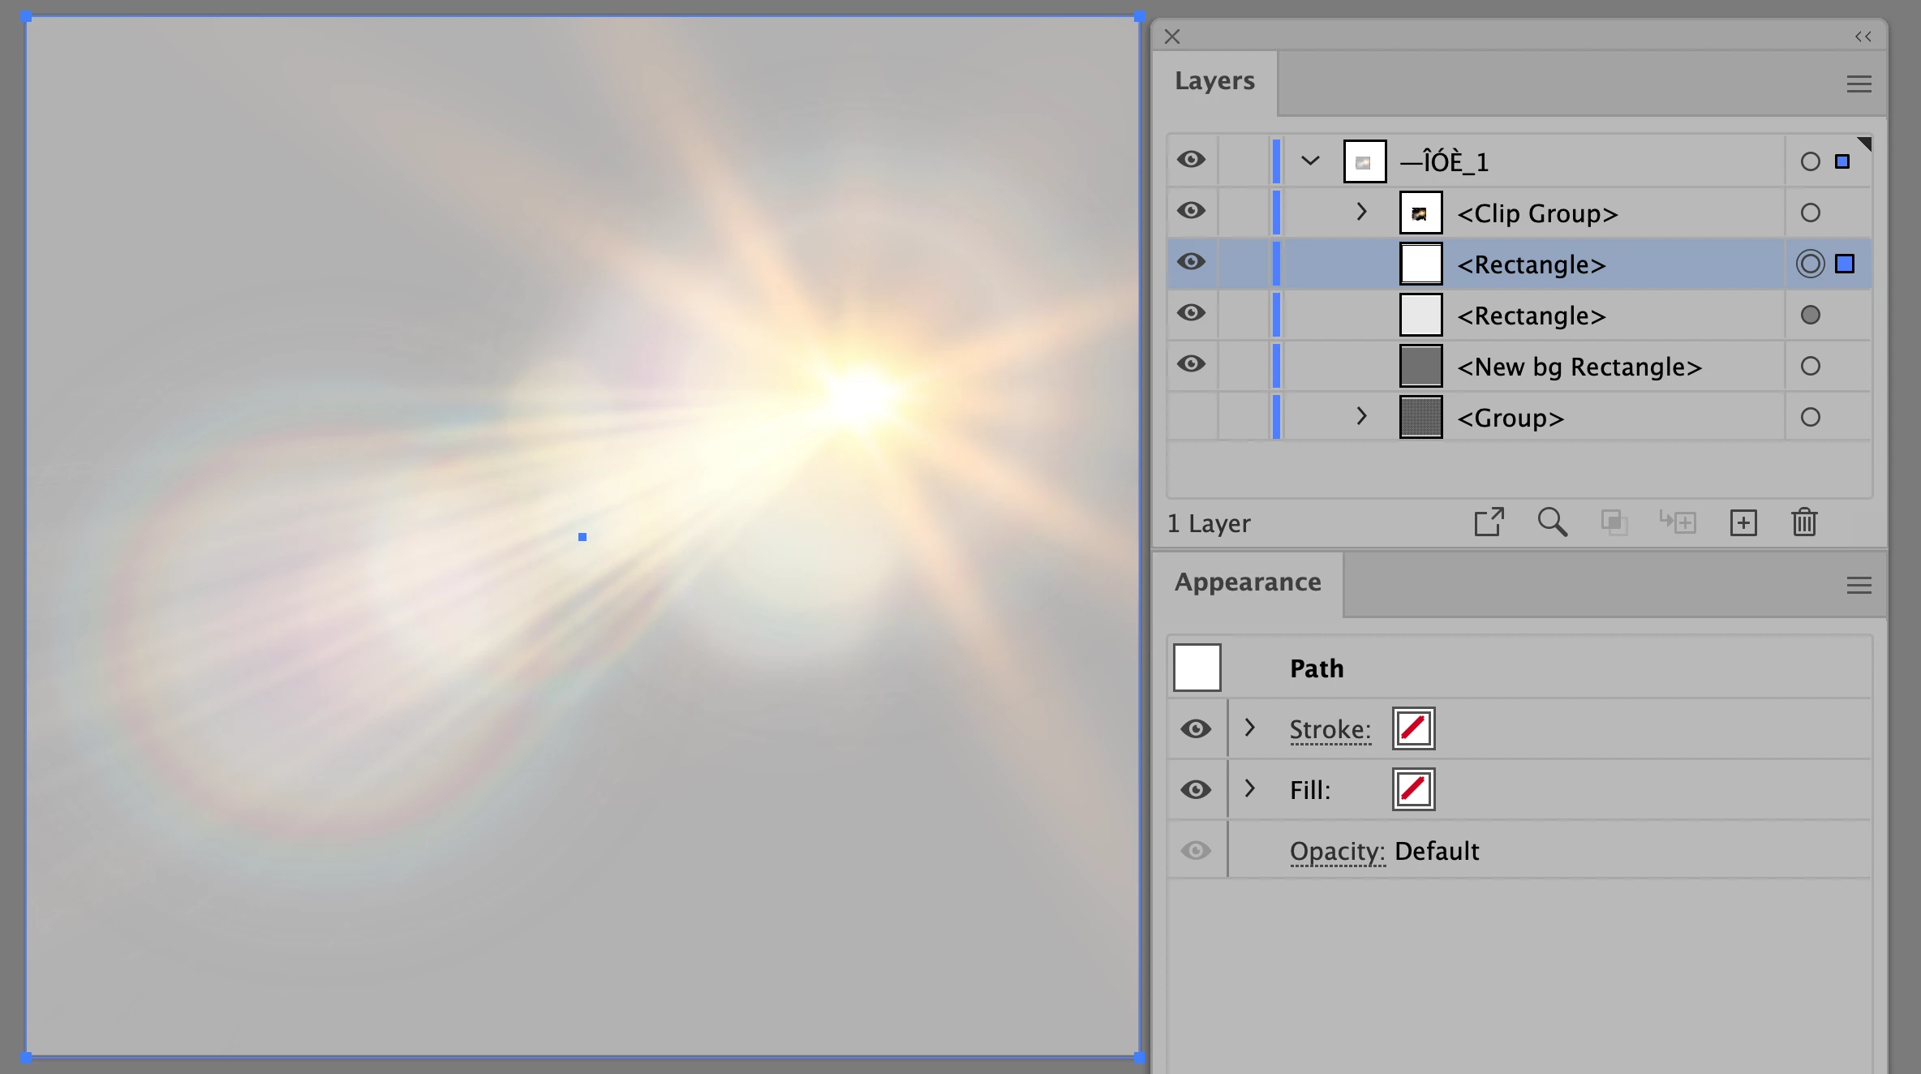Click Make/Release Clipping Mask icon
Viewport: 1921px width, 1074px height.
click(x=1614, y=522)
